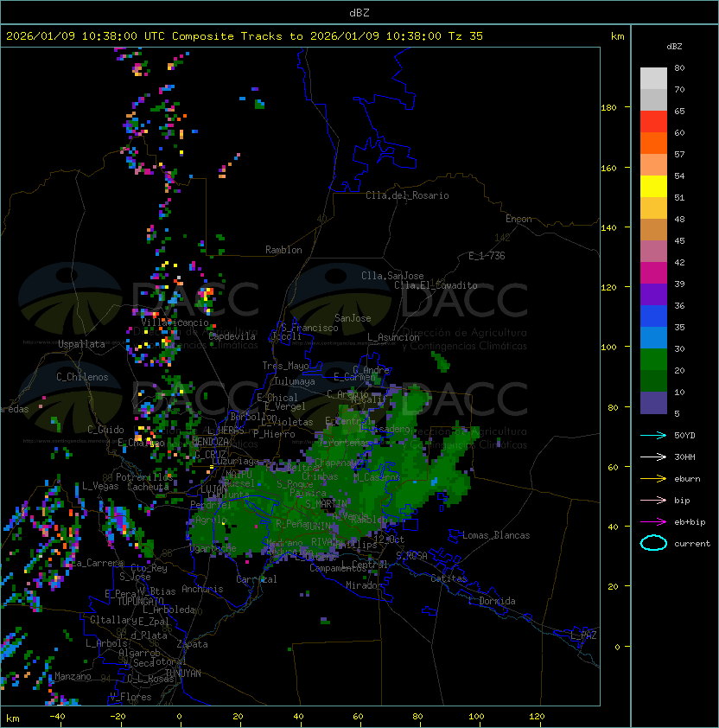Click the L_Dormida map label

click(x=492, y=601)
